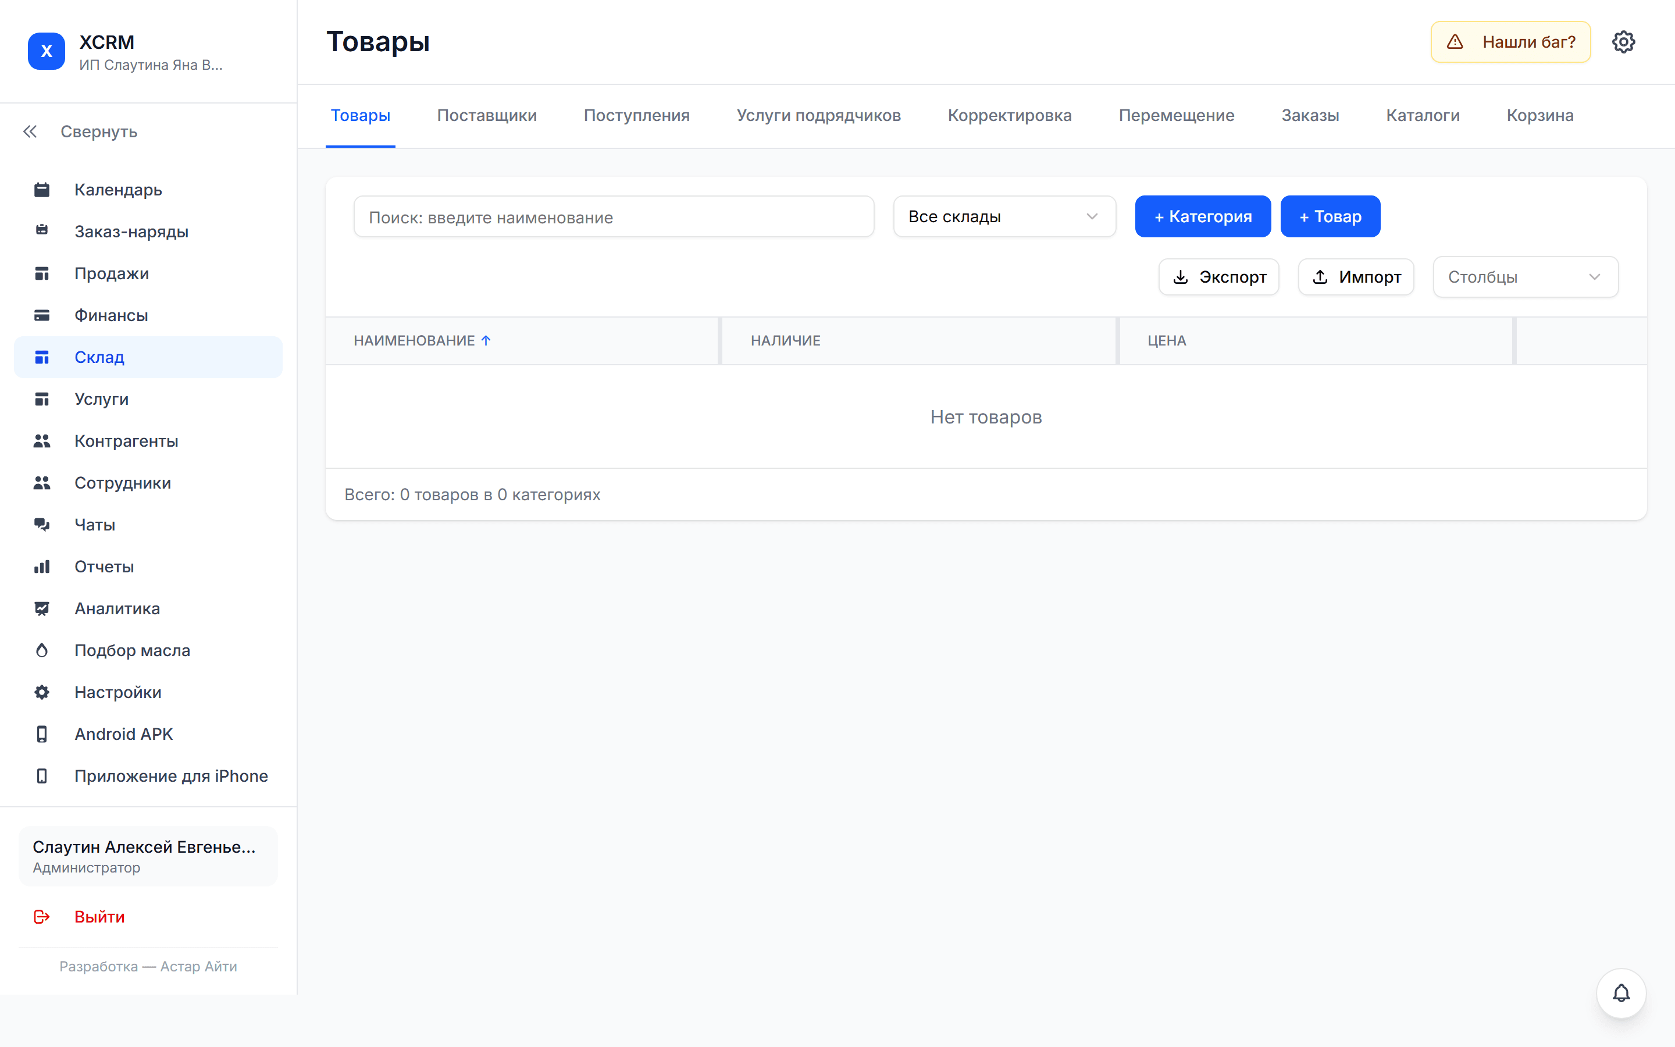Click the Календарь calendar icon
The image size is (1675, 1047).
pos(41,190)
